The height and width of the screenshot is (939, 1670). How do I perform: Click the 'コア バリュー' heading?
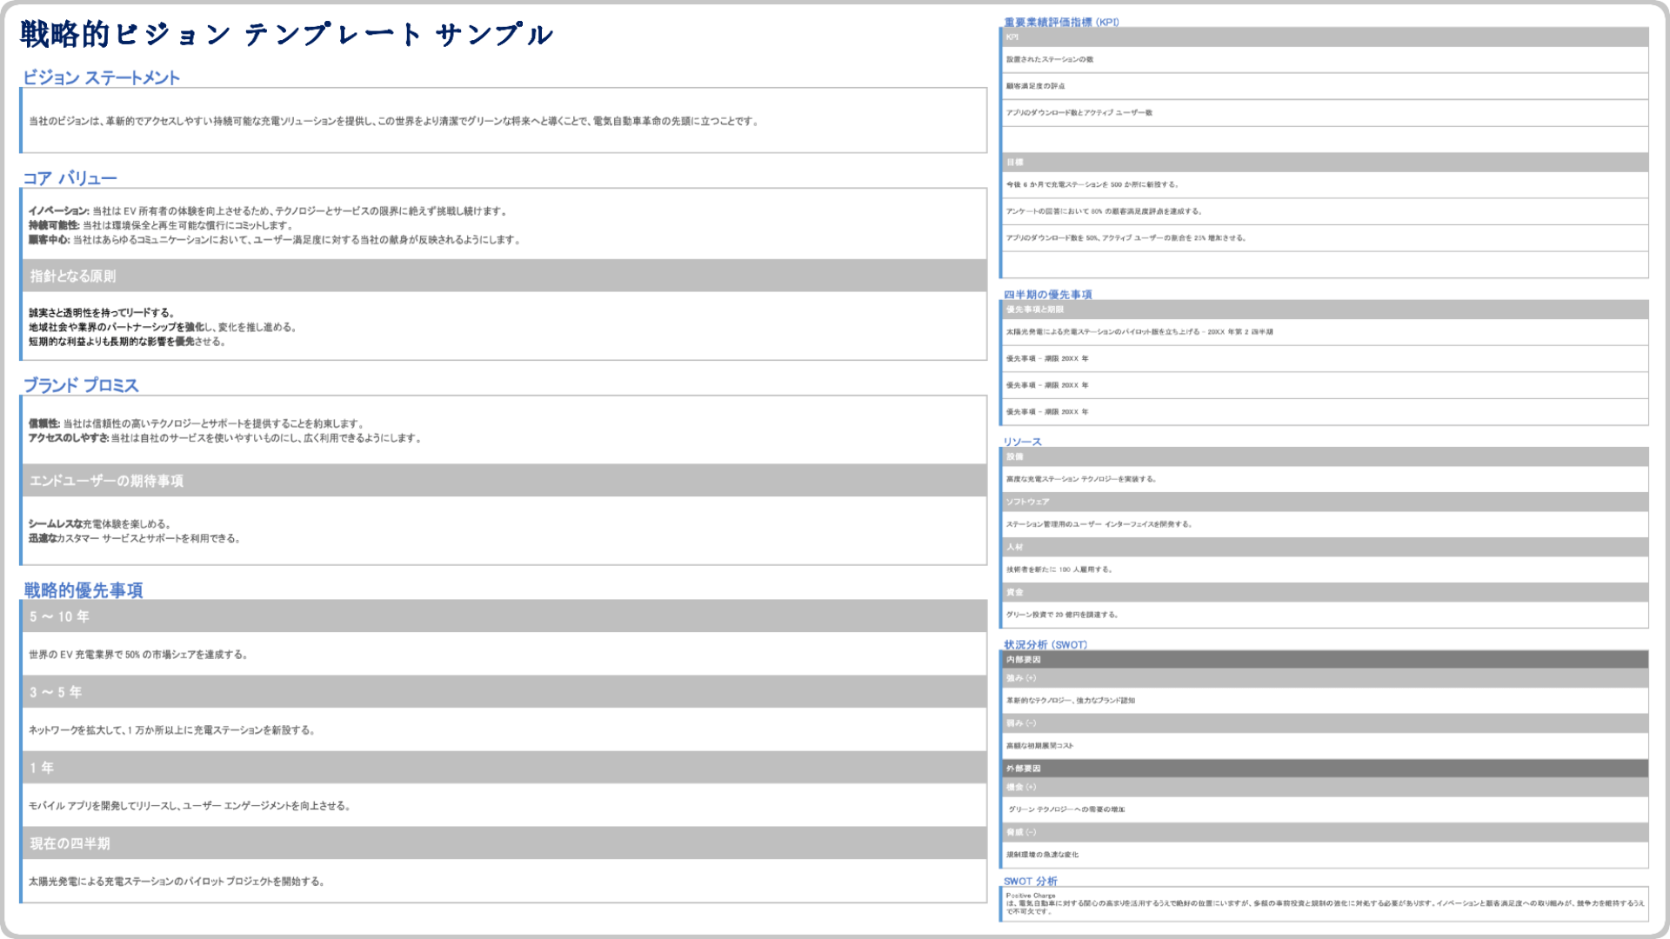(70, 178)
